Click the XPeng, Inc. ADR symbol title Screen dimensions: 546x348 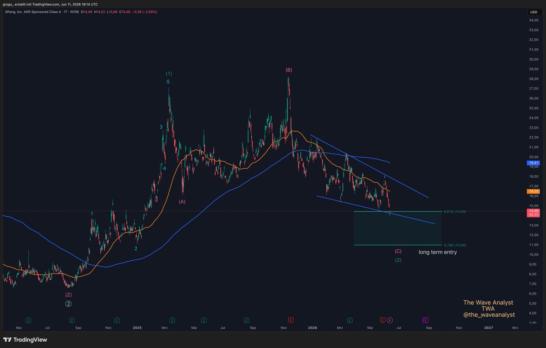[32, 12]
